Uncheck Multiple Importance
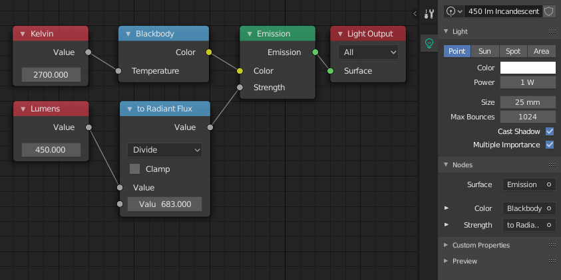The width and height of the screenshot is (561, 280). tap(550, 145)
